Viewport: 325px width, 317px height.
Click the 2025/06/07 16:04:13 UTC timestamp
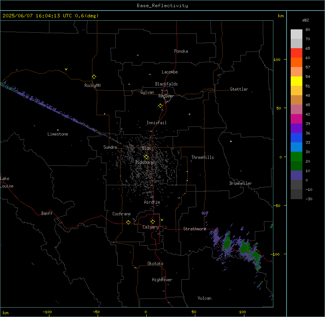[37, 16]
